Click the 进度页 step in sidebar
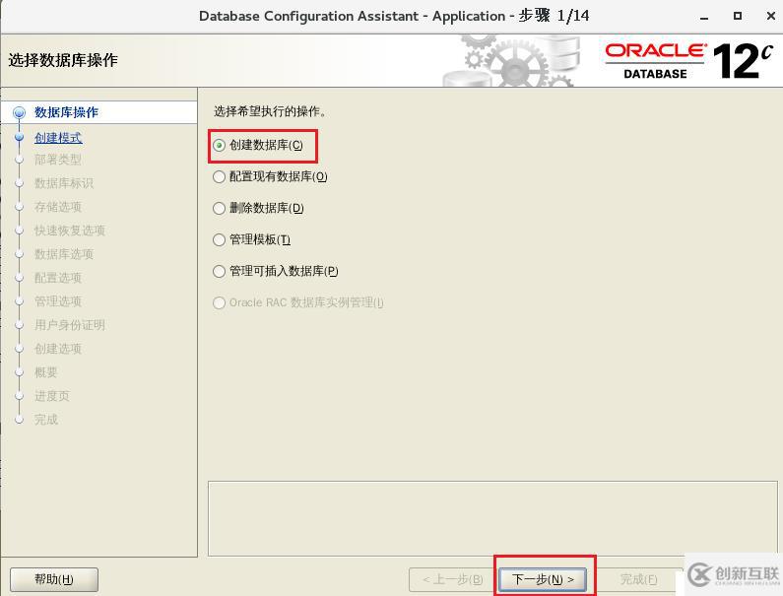Image resolution: width=783 pixels, height=596 pixels. click(51, 396)
